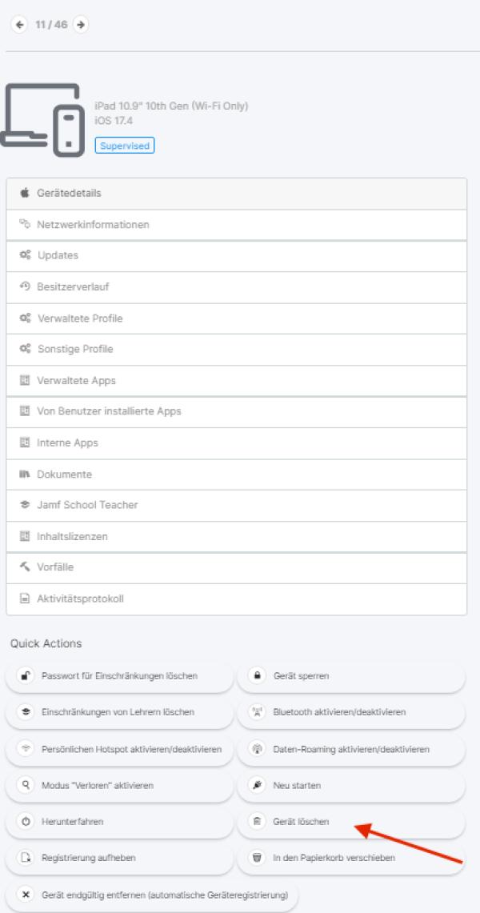
Task: Open the Aktivitätsprotokoll section
Action: coord(236,599)
